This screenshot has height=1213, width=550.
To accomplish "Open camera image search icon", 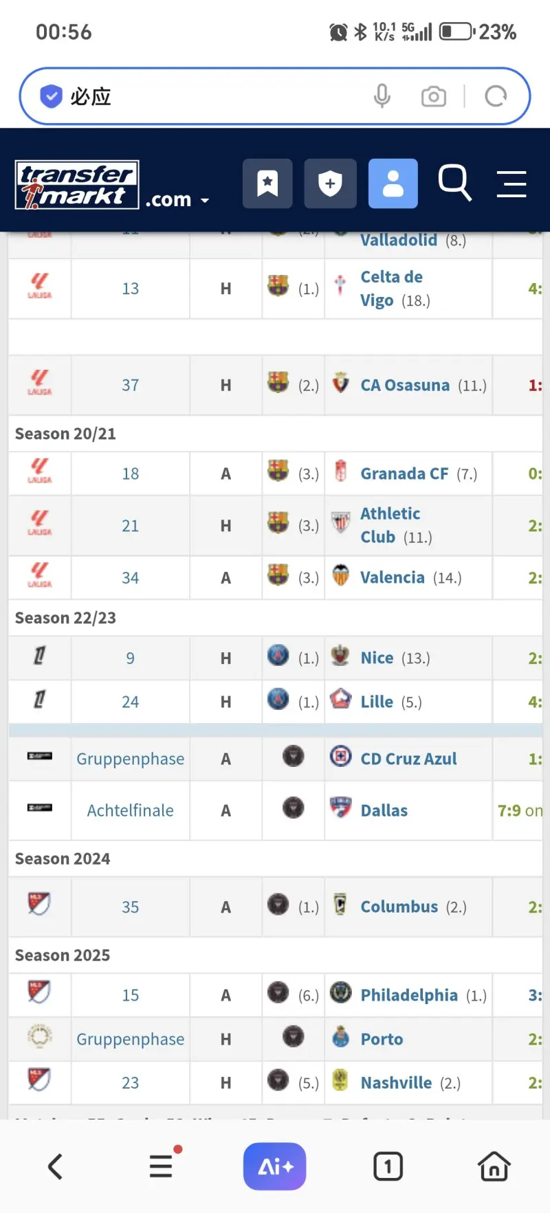I will (433, 96).
